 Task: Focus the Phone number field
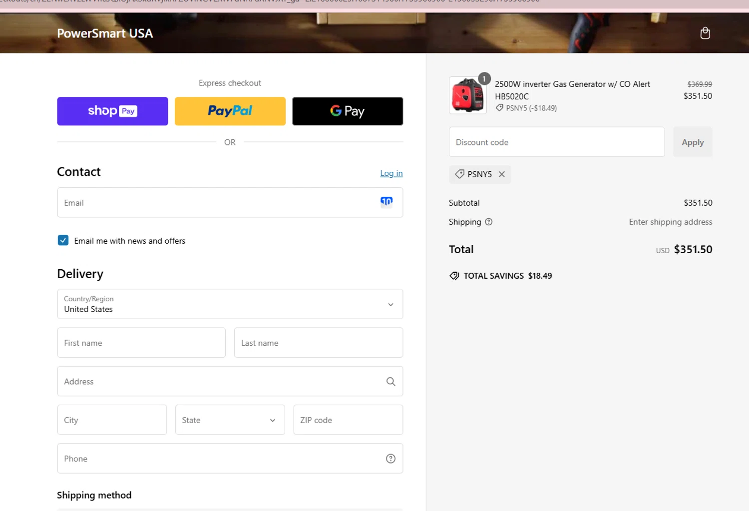(x=230, y=459)
